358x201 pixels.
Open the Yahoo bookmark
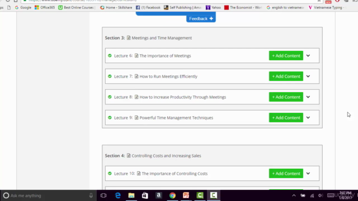213,7
